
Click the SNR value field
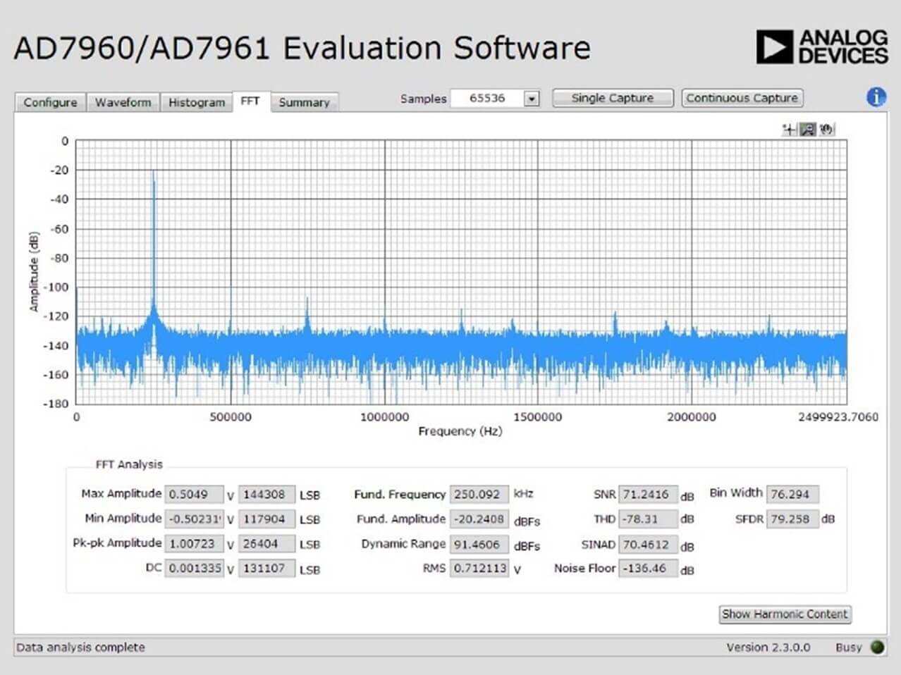pos(648,494)
